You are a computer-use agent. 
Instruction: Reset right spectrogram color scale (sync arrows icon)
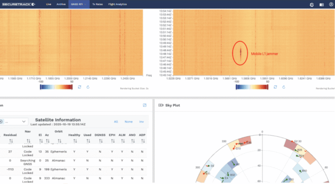pyautogui.click(x=275, y=87)
